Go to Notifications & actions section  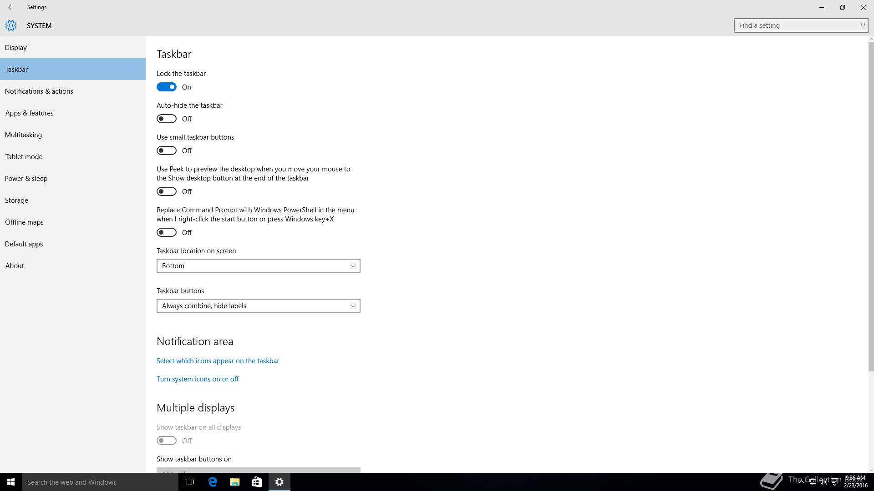[39, 91]
